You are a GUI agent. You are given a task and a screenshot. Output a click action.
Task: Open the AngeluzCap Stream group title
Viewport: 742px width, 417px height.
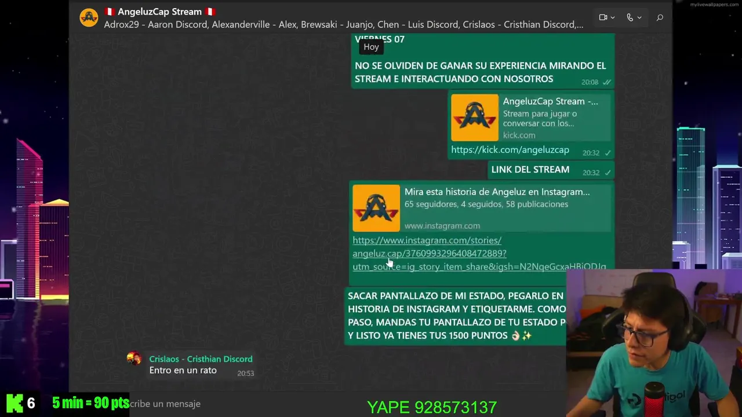[x=159, y=12]
